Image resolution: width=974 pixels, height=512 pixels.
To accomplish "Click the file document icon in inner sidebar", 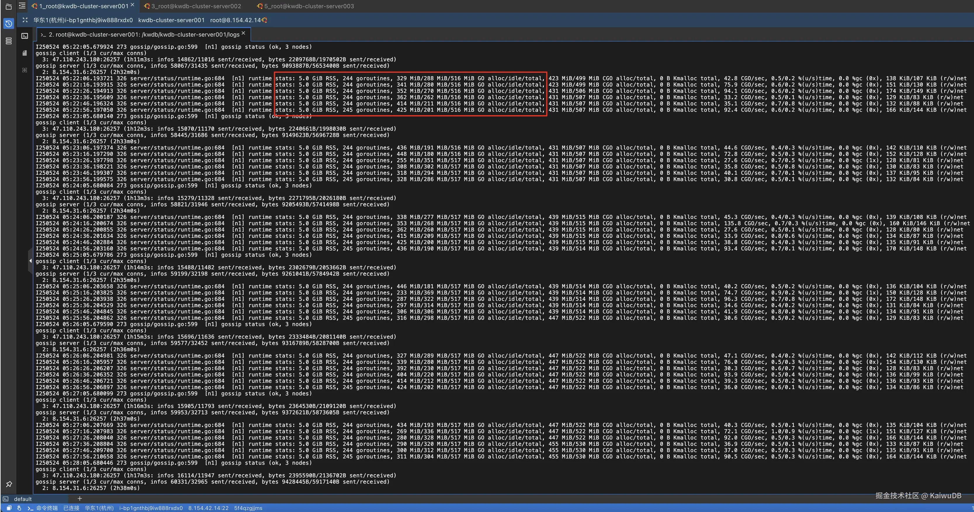I will [x=25, y=53].
